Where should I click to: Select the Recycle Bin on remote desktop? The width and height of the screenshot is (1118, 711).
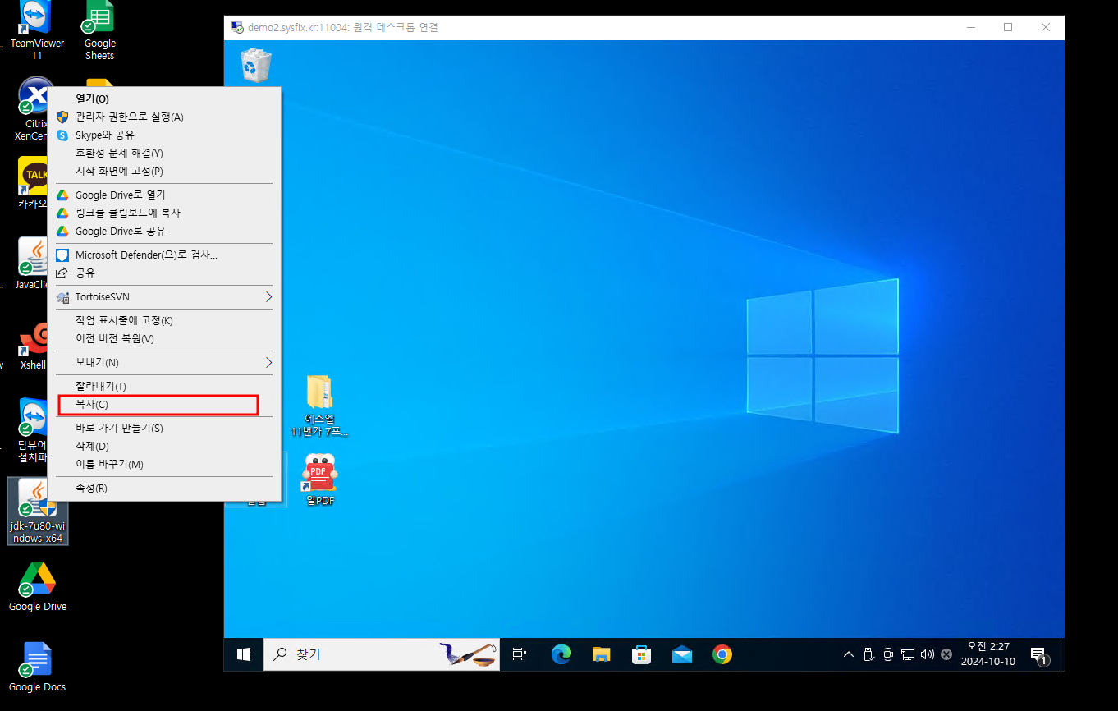pos(255,66)
